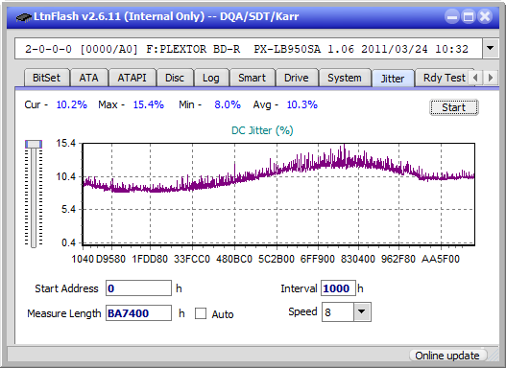Image resolution: width=506 pixels, height=368 pixels.
Task: Open the ATAPI tab
Action: [132, 78]
